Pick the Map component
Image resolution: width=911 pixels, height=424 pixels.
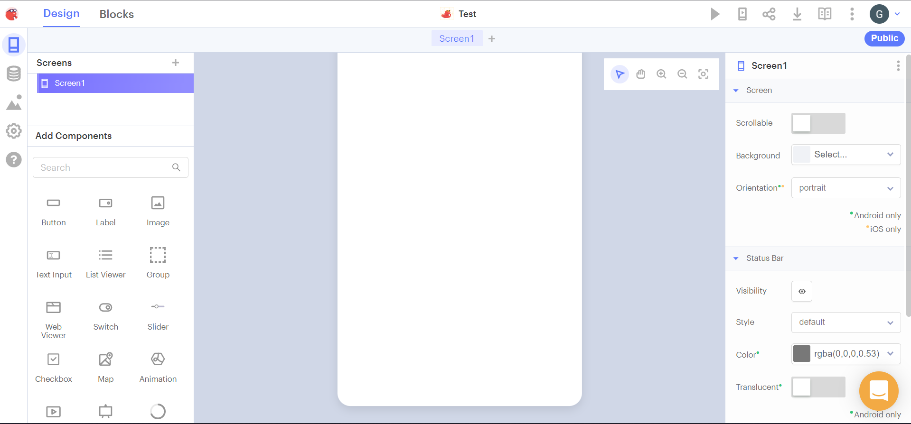(105, 368)
